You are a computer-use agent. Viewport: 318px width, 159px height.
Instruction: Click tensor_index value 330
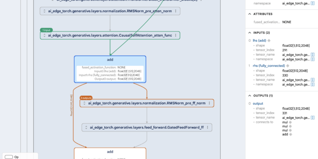pyautogui.click(x=285, y=75)
